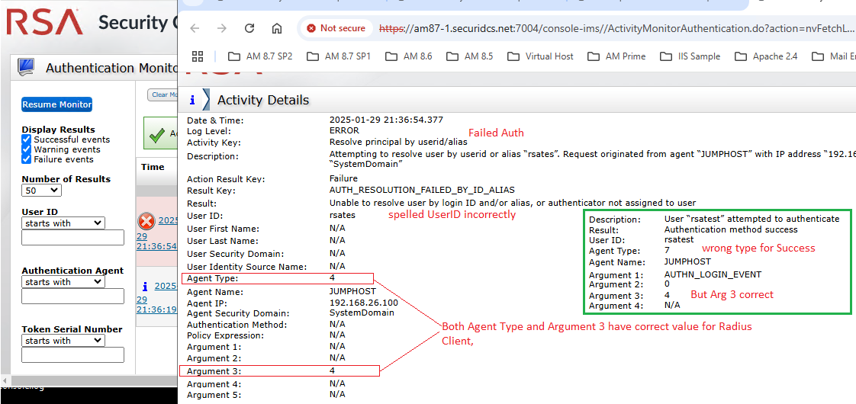This screenshot has height=404, width=856.
Task: Click the green checkmark icon in Security Console
Action: (x=157, y=133)
